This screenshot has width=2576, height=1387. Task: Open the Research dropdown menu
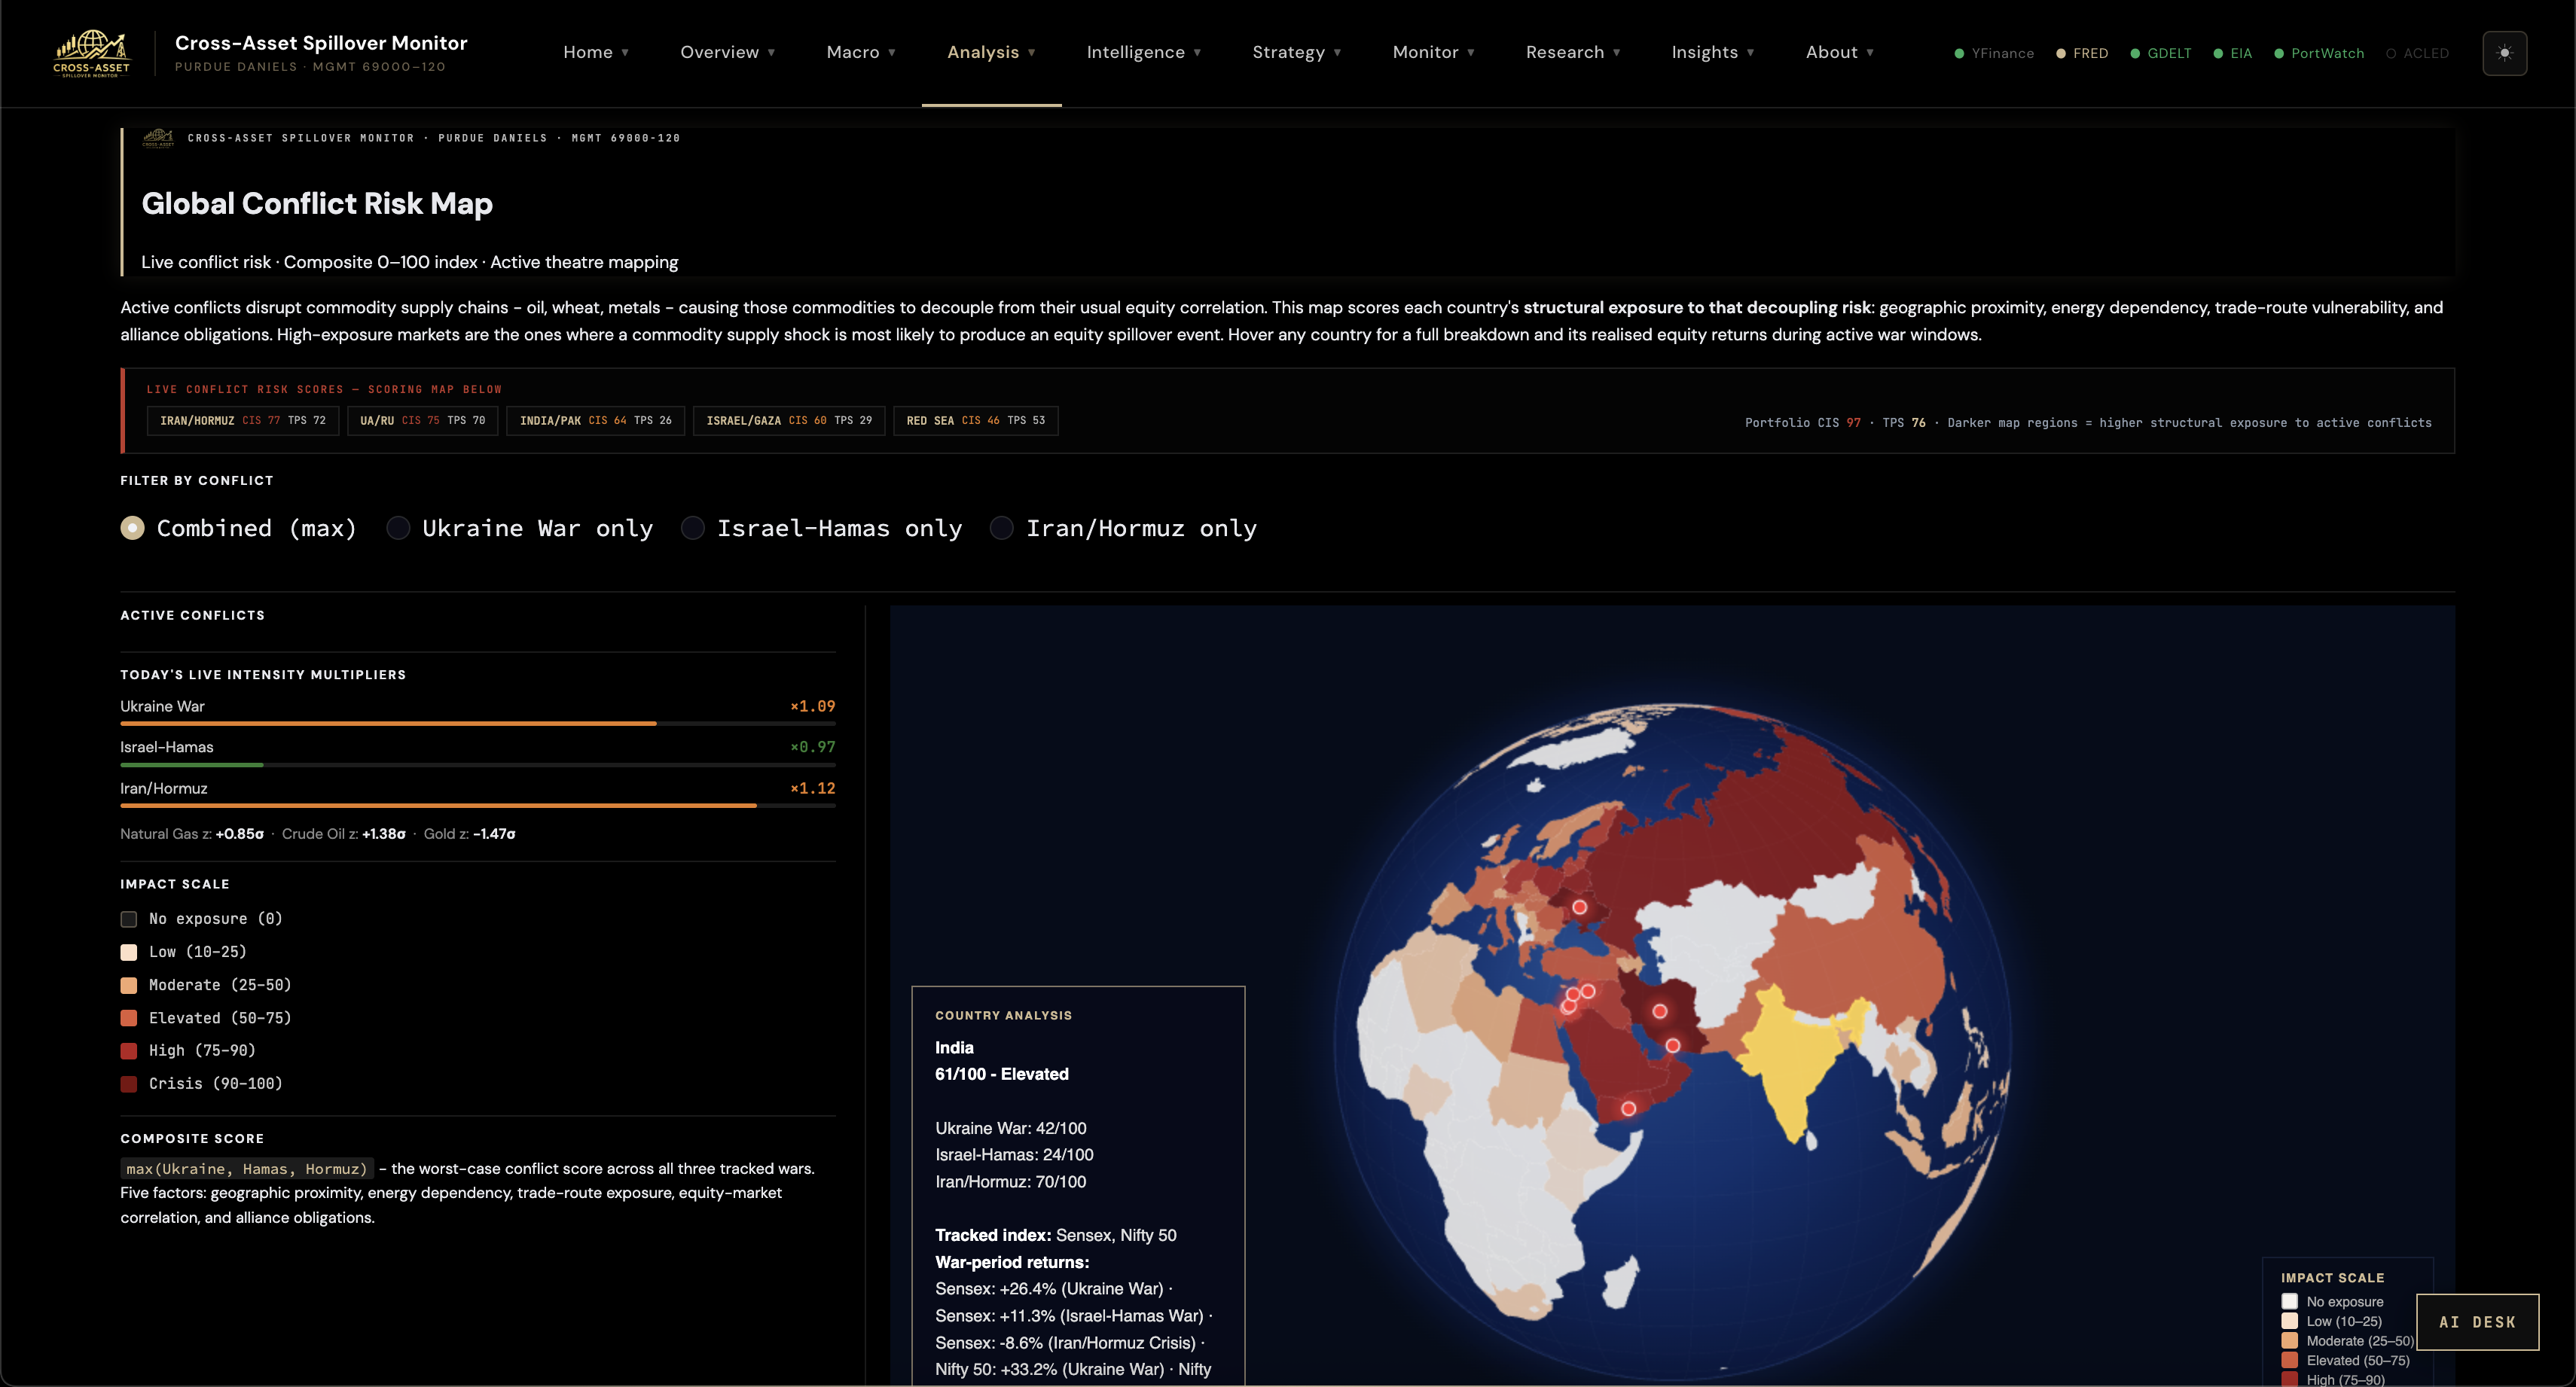pos(1573,52)
